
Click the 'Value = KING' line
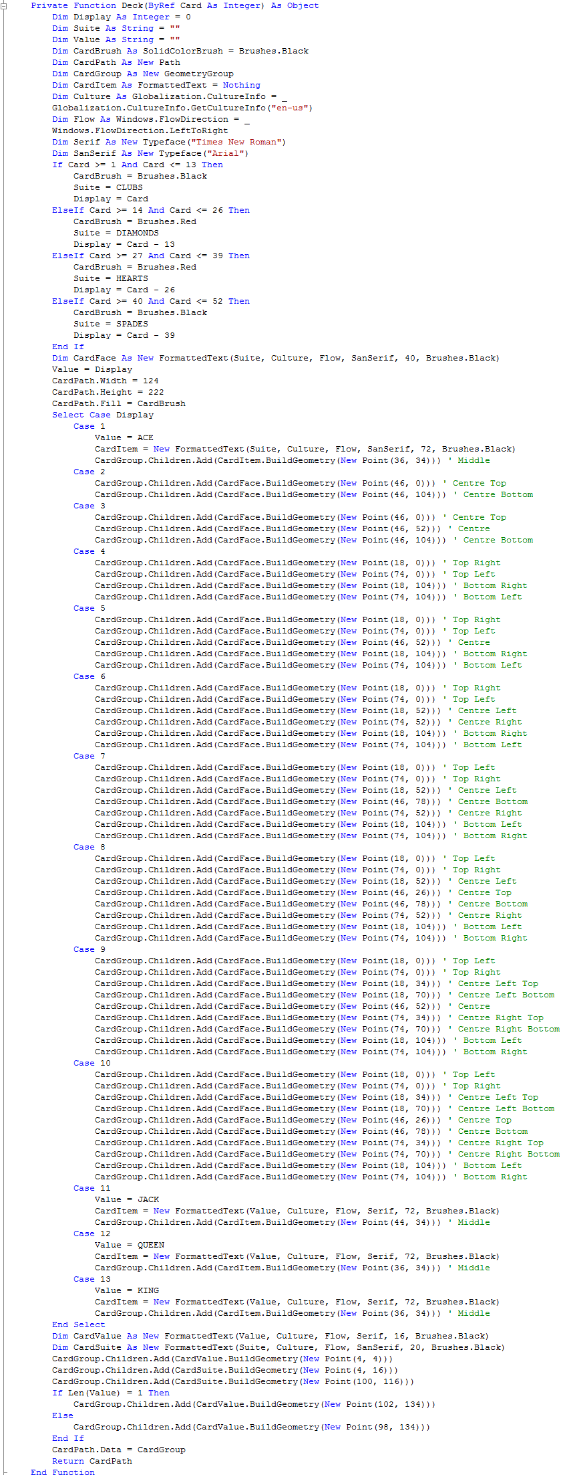click(x=127, y=1290)
